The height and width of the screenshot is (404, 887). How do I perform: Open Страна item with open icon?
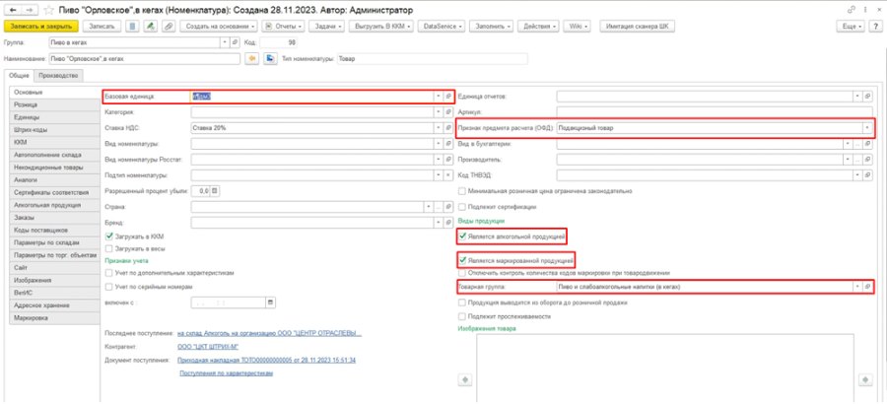click(x=447, y=207)
